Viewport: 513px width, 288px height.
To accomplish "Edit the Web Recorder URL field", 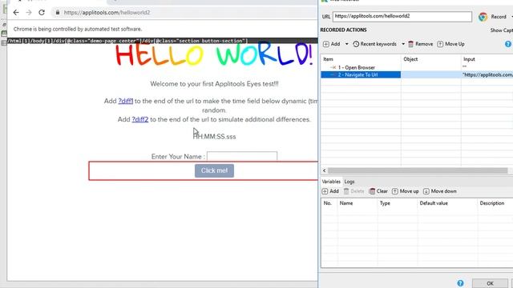I will (x=402, y=16).
